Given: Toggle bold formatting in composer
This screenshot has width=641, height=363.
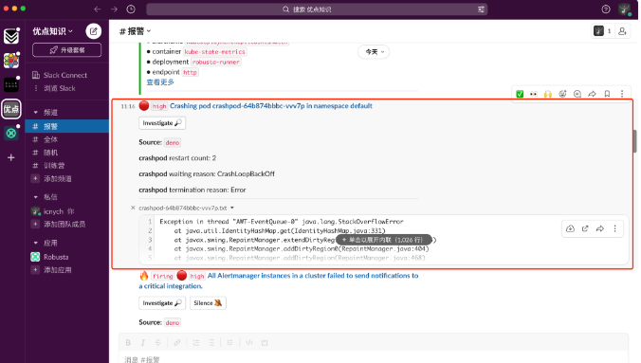Looking at the screenshot, I should pyautogui.click(x=128, y=342).
